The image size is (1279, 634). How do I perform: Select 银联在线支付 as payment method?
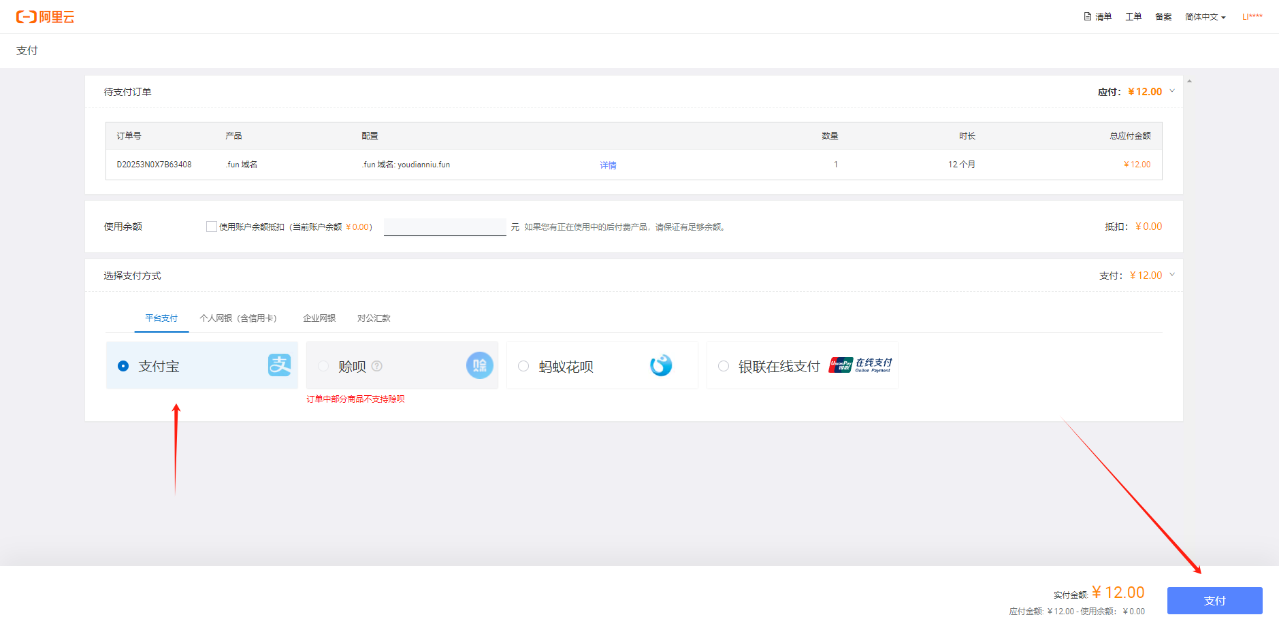tap(724, 366)
